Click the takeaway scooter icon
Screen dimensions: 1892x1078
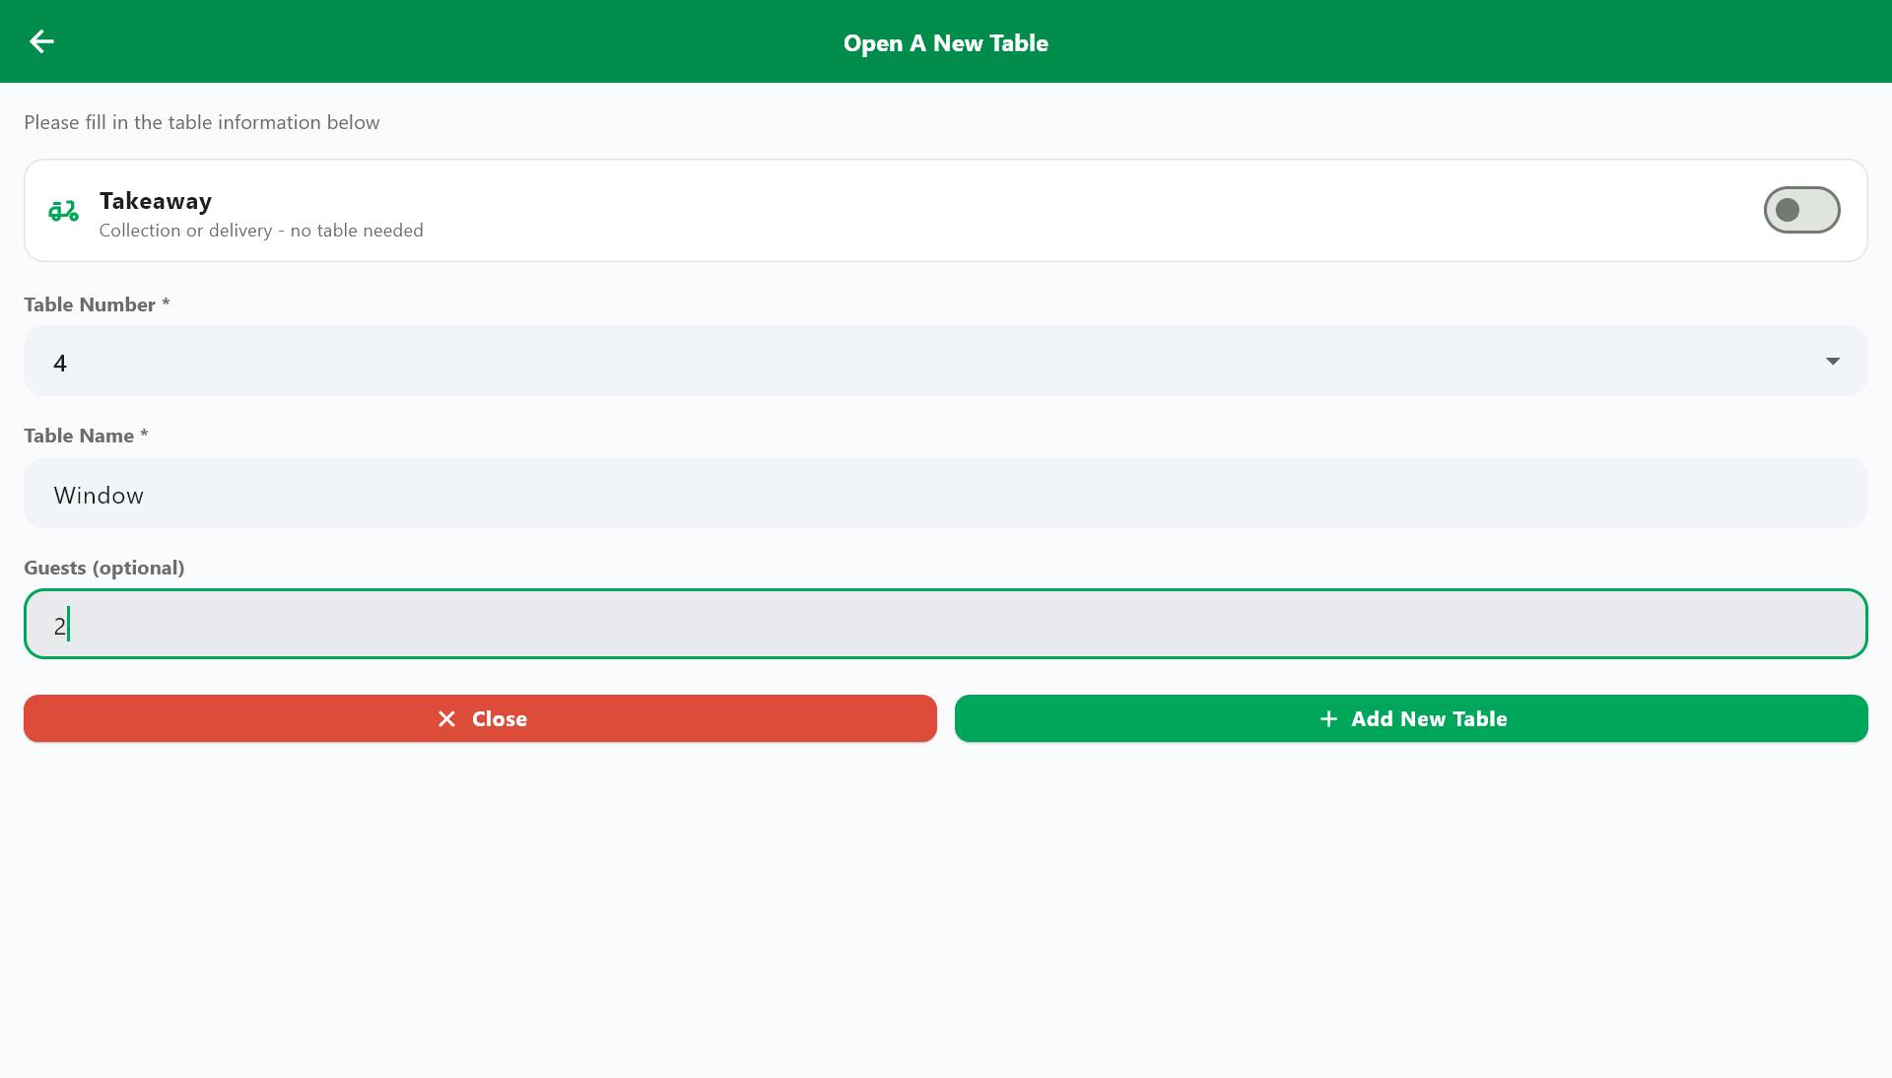coord(63,211)
